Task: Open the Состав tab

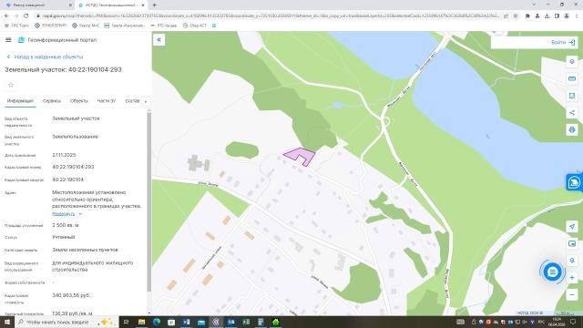Action: tap(132, 101)
